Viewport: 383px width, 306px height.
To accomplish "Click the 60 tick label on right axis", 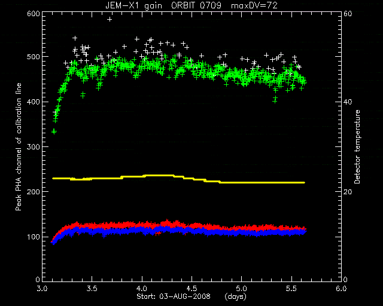I will point(348,14).
